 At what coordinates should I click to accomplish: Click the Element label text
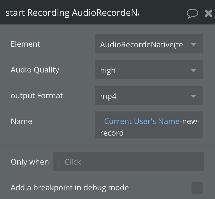coord(25,44)
